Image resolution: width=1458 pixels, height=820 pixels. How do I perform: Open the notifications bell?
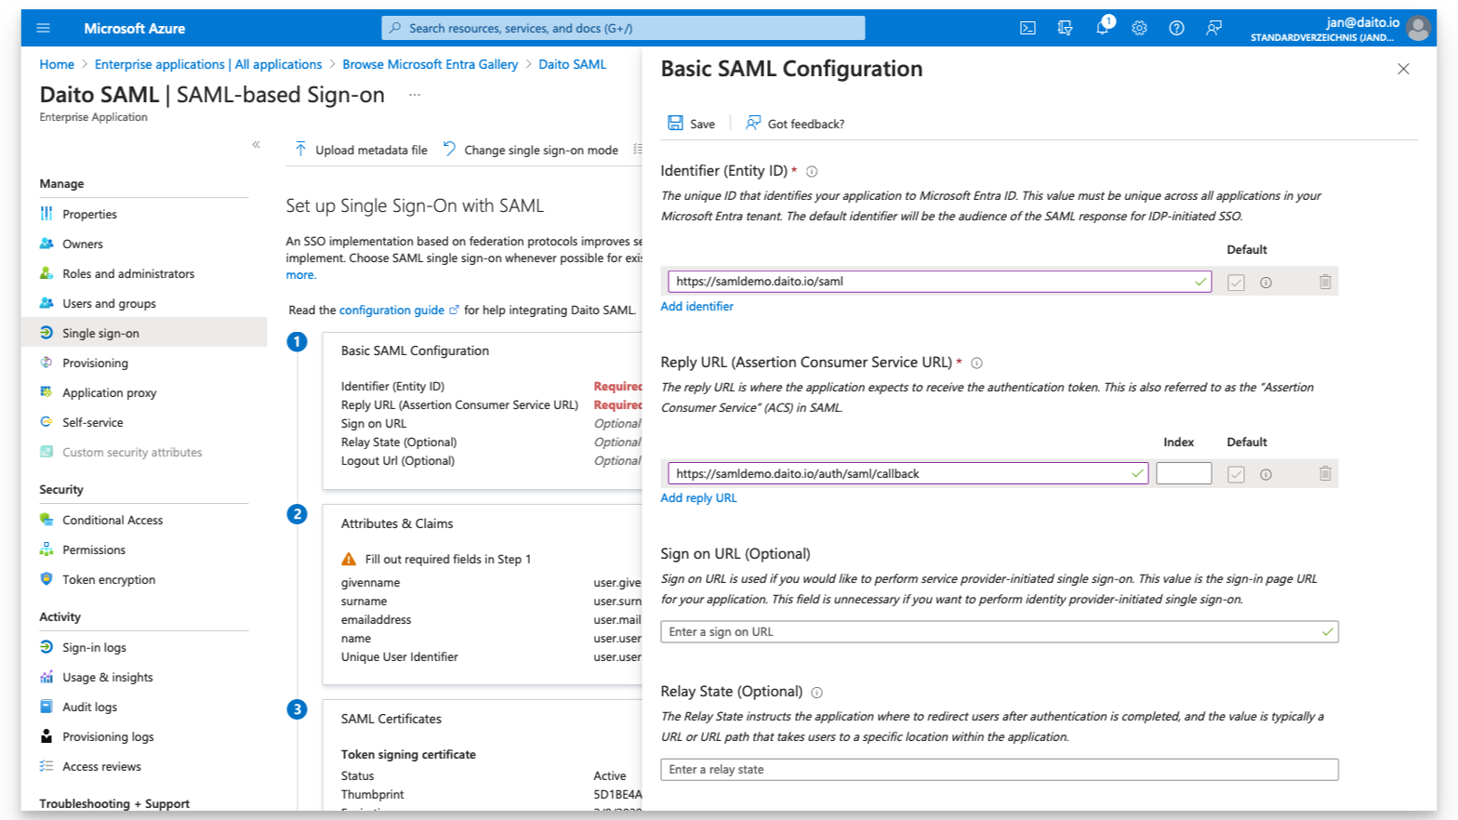tap(1102, 28)
